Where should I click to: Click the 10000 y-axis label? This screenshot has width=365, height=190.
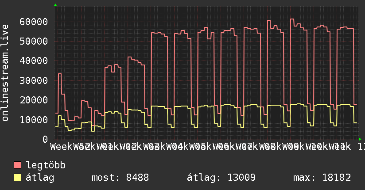34,120
